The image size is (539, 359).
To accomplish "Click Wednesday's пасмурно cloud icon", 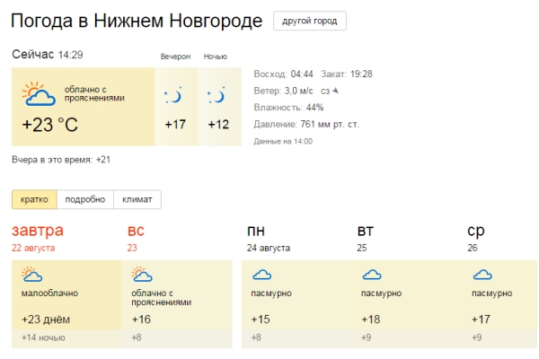I will pyautogui.click(x=482, y=275).
